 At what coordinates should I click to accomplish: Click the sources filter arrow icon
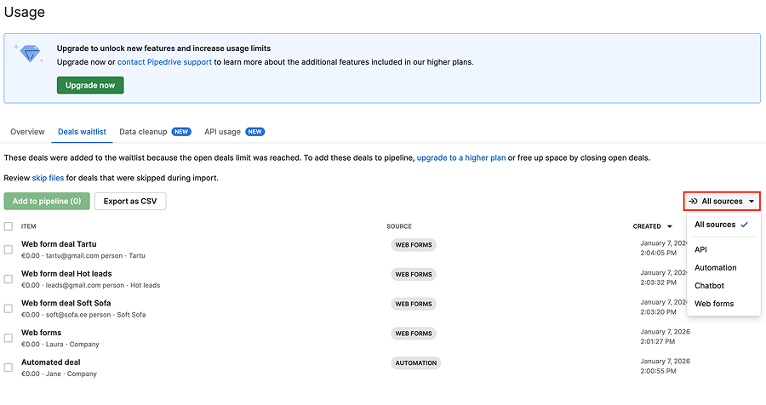694,202
